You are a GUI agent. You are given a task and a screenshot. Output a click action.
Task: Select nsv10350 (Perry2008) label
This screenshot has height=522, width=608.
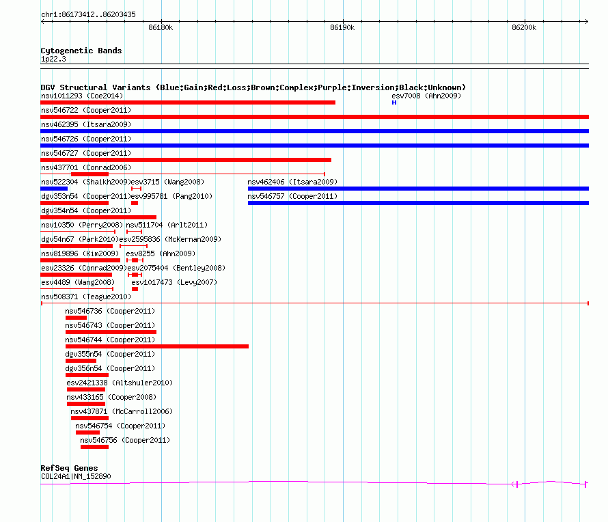82,225
